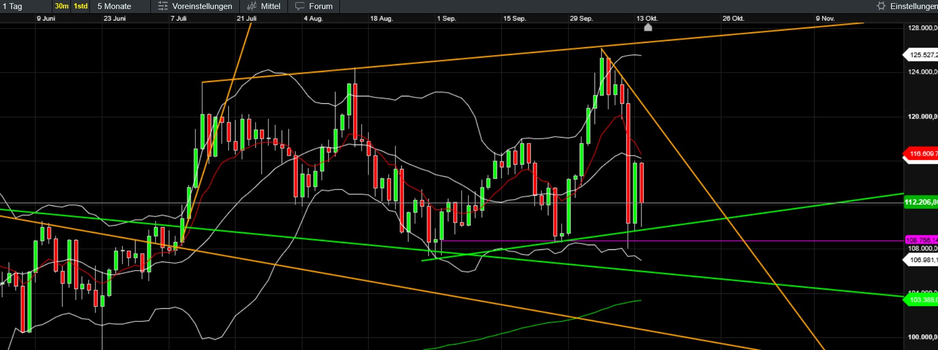Click the 23 Juni date label
The height and width of the screenshot is (350, 938).
(x=115, y=19)
